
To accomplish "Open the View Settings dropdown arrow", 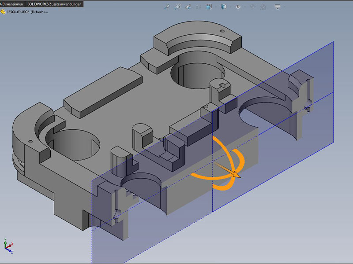I will pos(284,7).
